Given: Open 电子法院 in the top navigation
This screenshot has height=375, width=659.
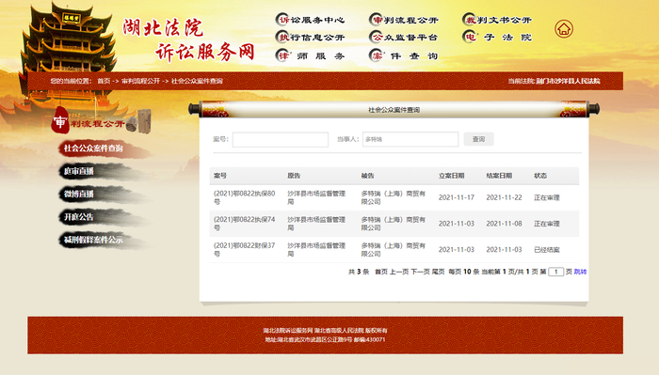Looking at the screenshot, I should click(497, 38).
